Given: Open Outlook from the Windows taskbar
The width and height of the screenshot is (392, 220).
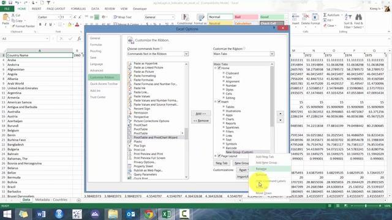Looking at the screenshot, I should click(130, 214).
